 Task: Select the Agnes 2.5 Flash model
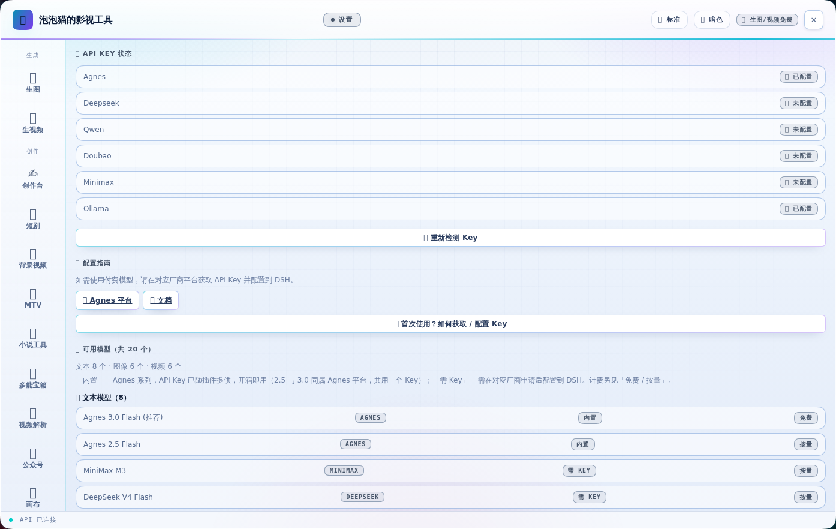point(450,444)
